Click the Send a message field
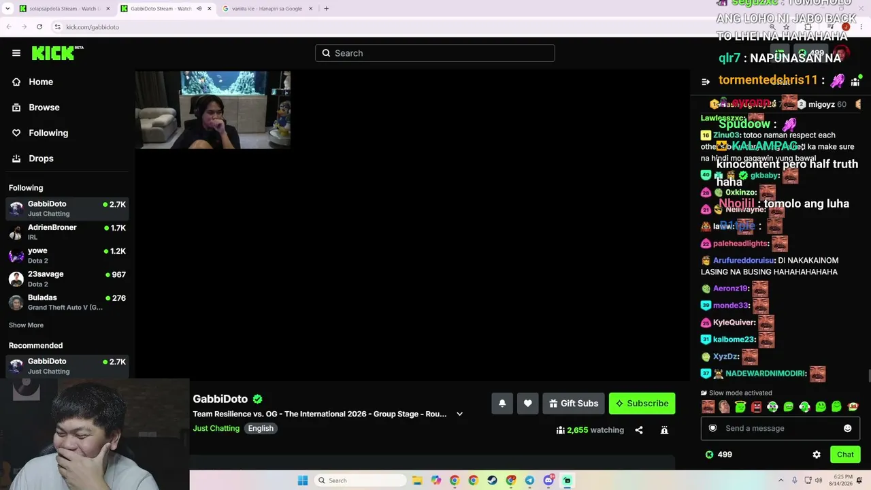 point(780,428)
